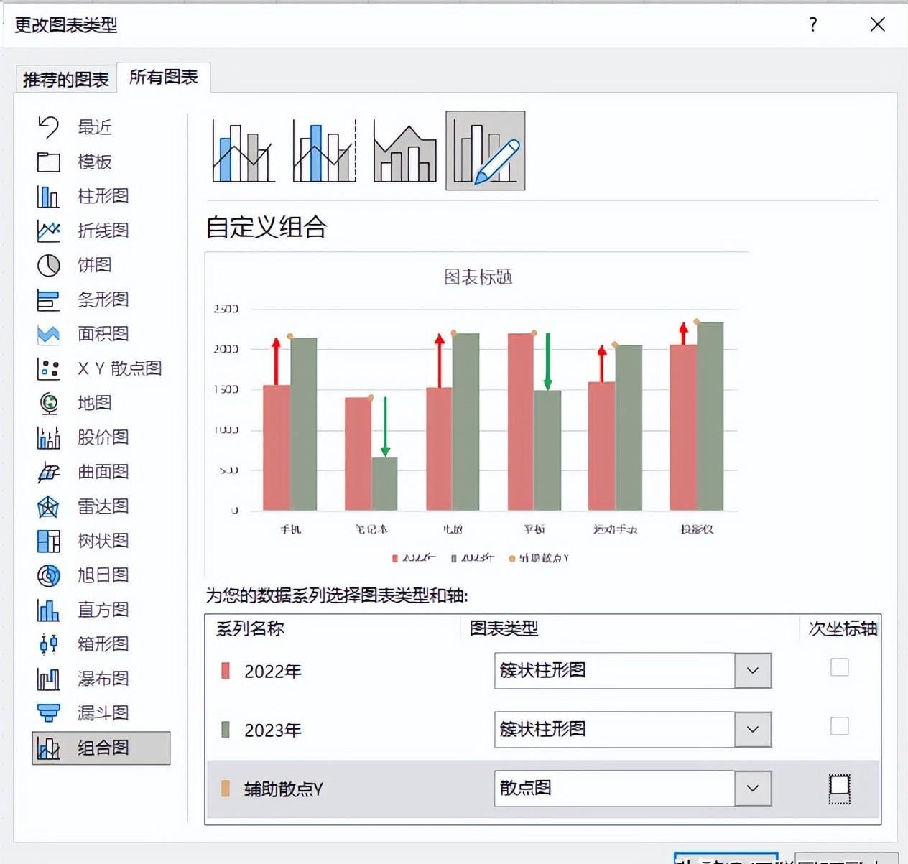Pick stacked area-clustered column subtype
The width and height of the screenshot is (908, 864).
point(405,151)
